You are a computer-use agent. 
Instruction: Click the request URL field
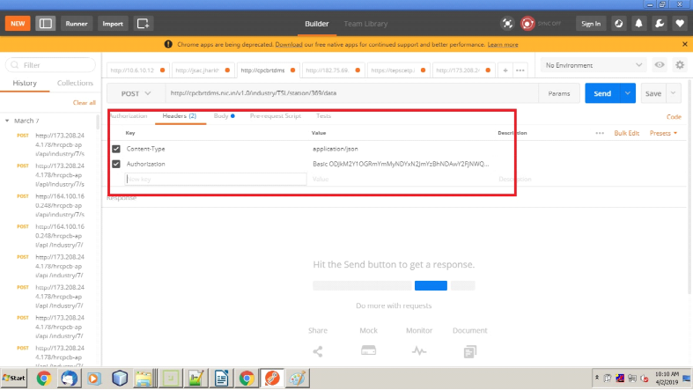352,93
